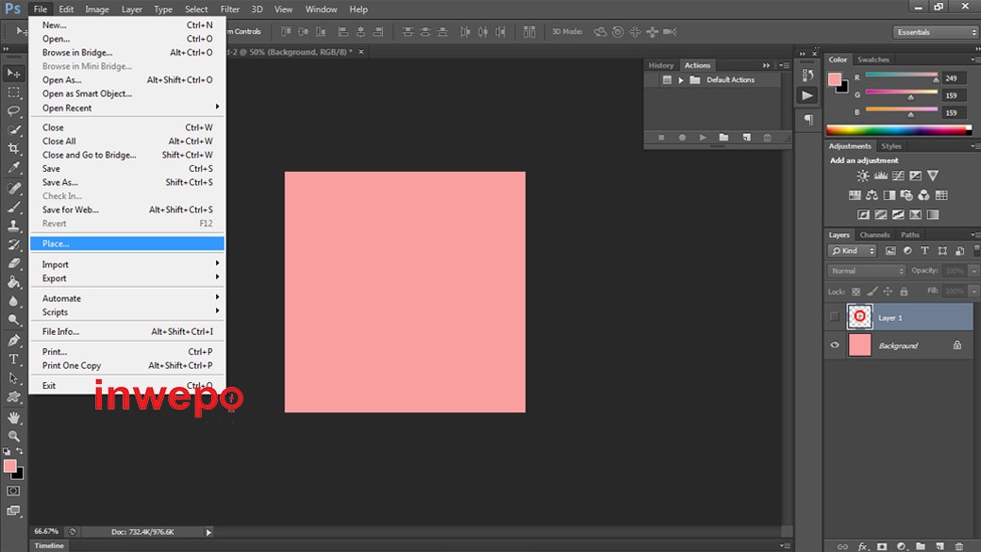Click the Brightness/Contrast sun adjustment icon
This screenshot has width=981, height=552.
[x=862, y=176]
